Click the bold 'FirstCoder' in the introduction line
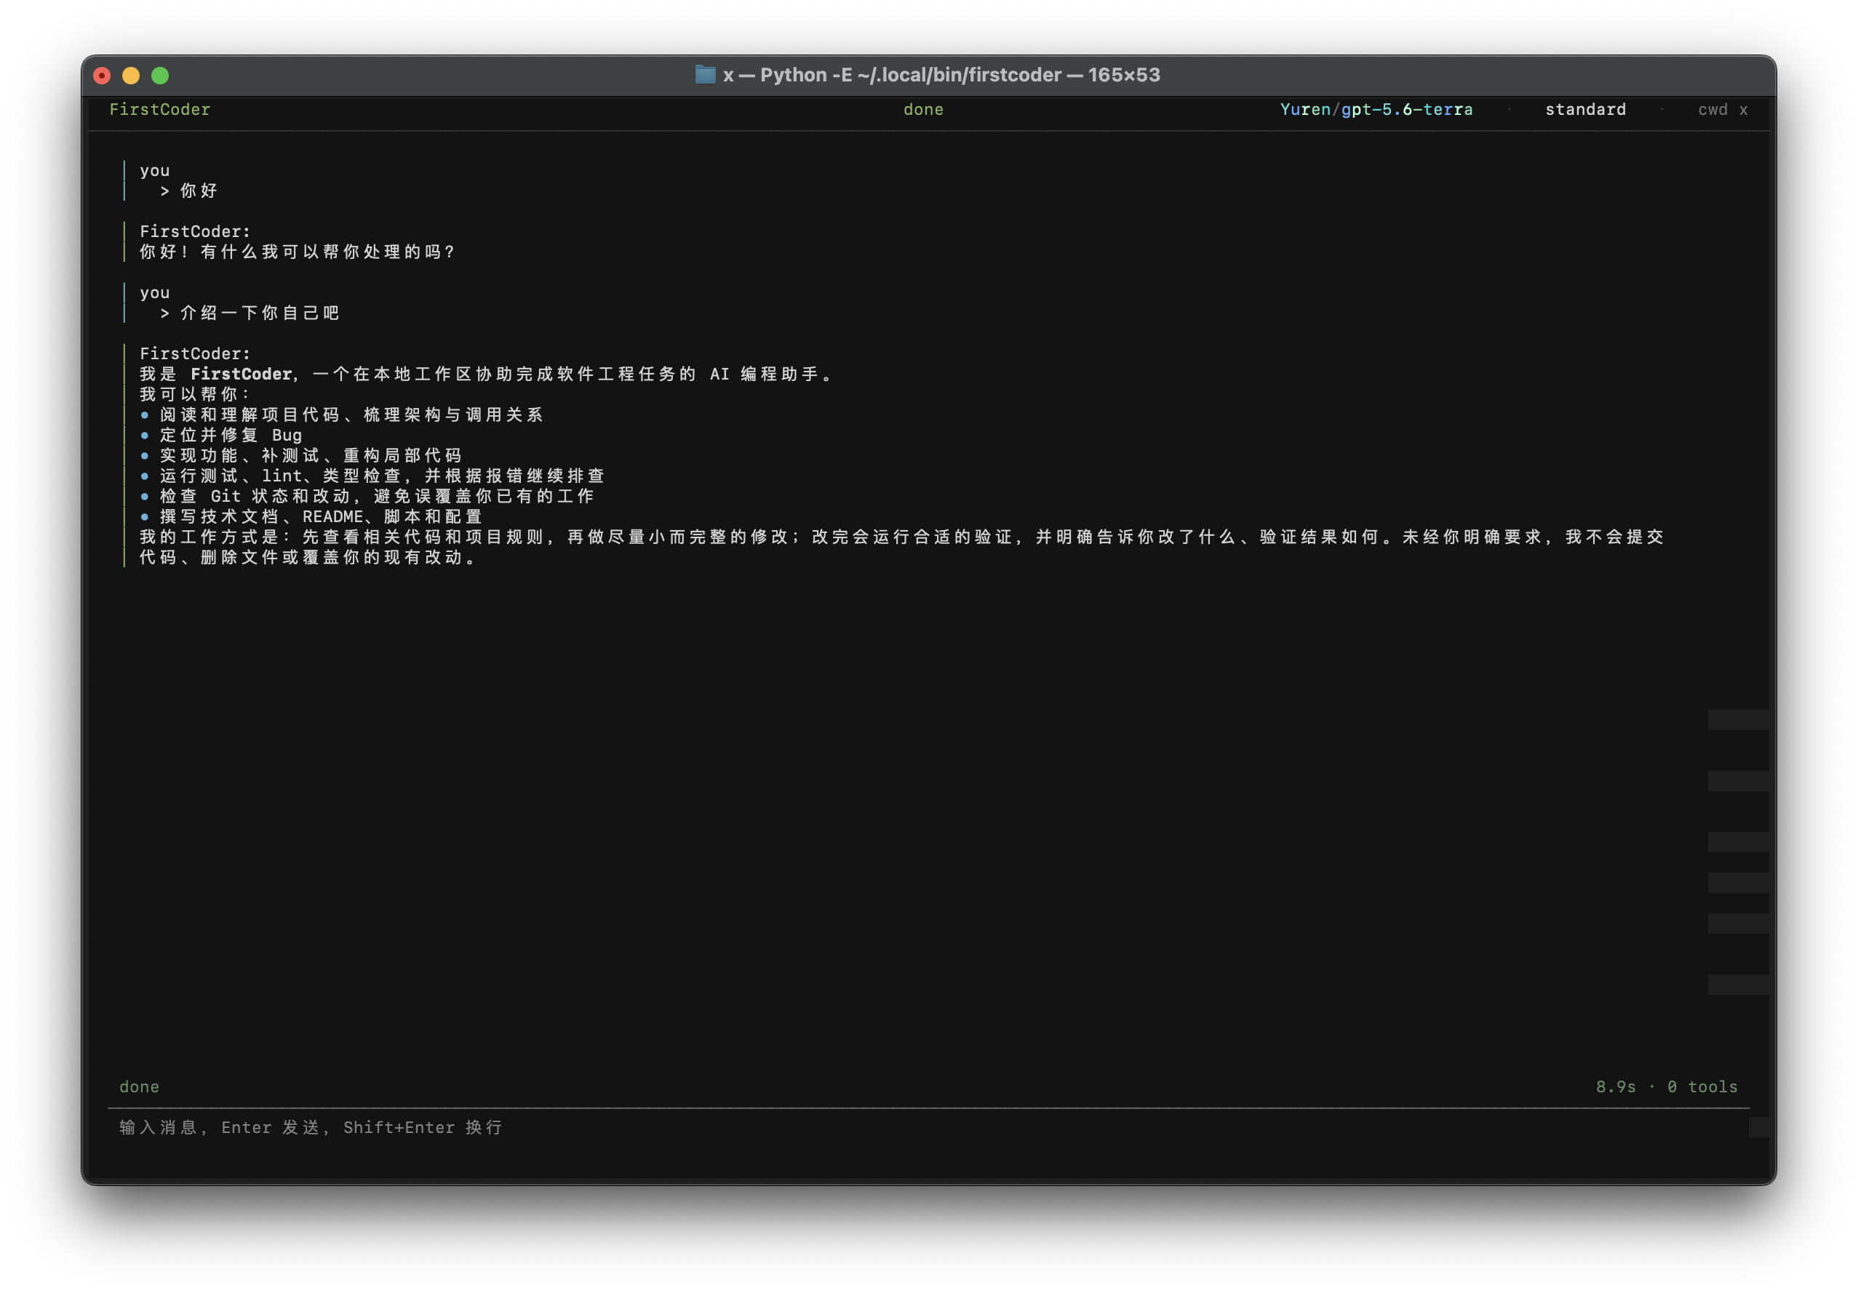Image resolution: width=1858 pixels, height=1293 pixels. click(x=241, y=374)
